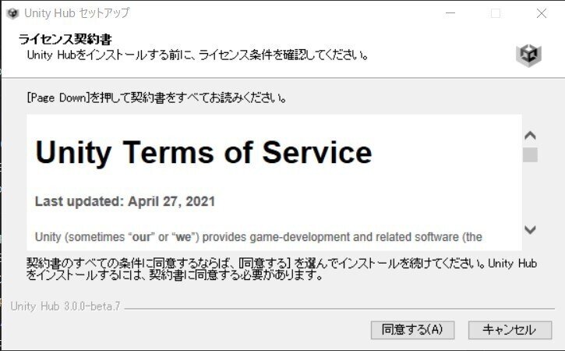Click the Unity cube logo in header
Screen dimensions: 565x351
pyautogui.click(x=528, y=55)
